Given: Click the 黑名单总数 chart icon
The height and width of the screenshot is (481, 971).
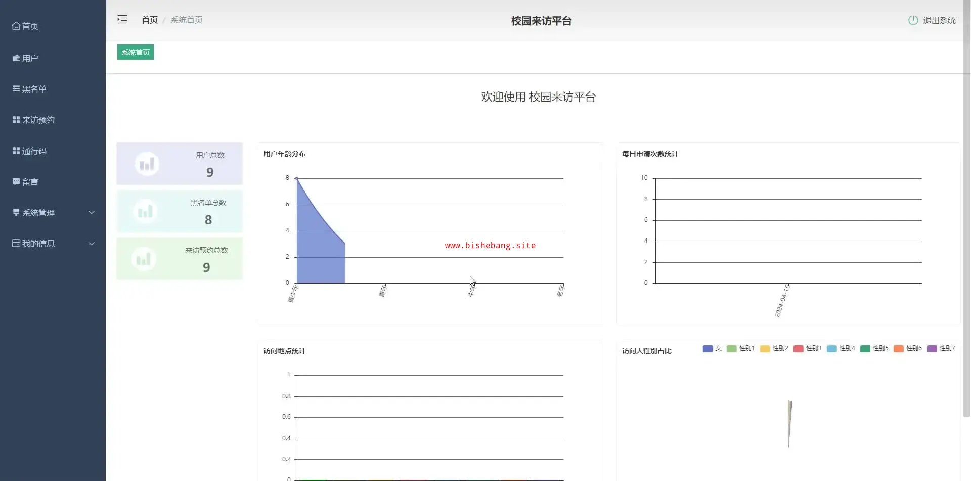Looking at the screenshot, I should coord(145,211).
